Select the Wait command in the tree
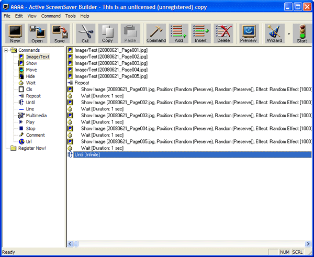This screenshot has width=314, height=257. [x=31, y=83]
